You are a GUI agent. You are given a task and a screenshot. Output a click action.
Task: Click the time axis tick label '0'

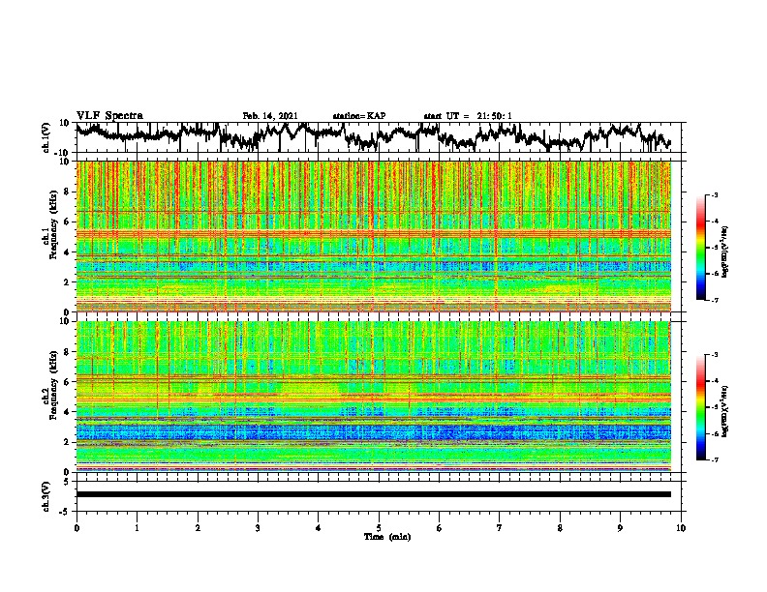(77, 528)
